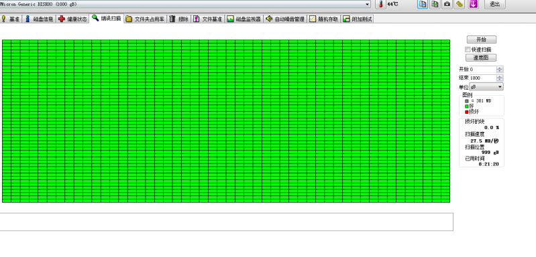The width and height of the screenshot is (536, 257).
Task: Click the temperature thermometer icon
Action: pos(380,4)
